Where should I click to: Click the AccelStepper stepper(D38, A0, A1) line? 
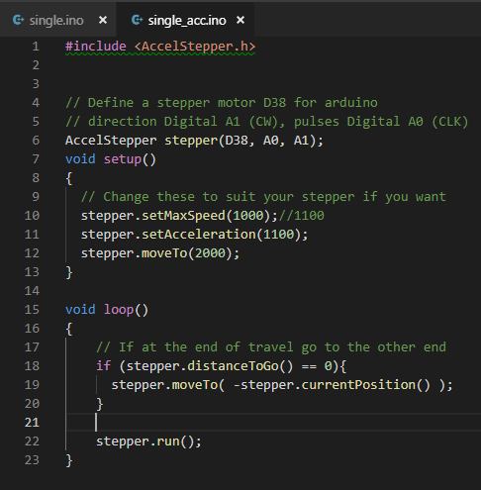tap(194, 141)
